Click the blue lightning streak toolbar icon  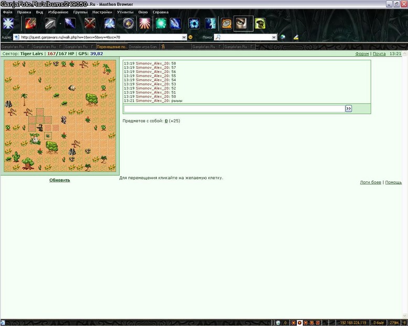coord(176,24)
